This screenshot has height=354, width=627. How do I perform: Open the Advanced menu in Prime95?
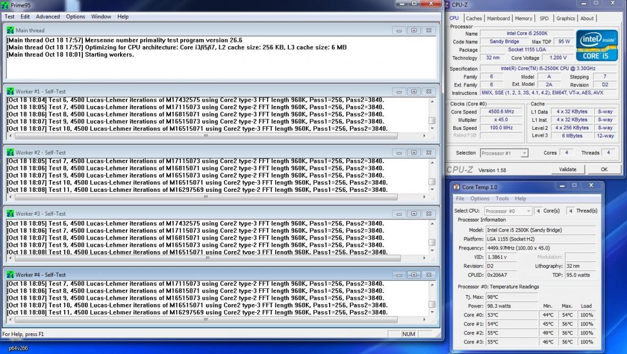[48, 17]
